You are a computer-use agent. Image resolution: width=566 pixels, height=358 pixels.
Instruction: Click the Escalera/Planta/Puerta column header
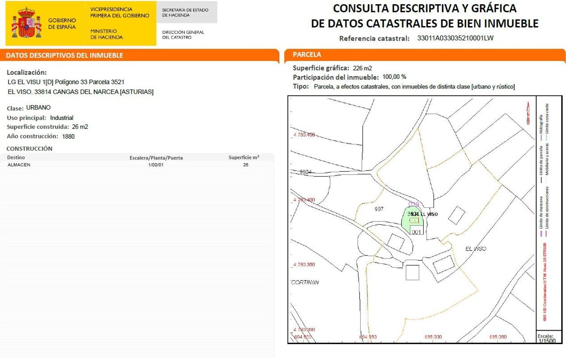[156, 158]
